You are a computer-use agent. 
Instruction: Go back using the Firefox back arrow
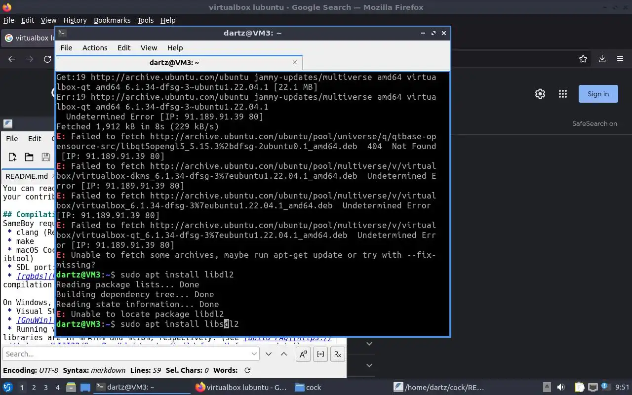click(12, 59)
